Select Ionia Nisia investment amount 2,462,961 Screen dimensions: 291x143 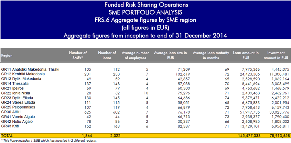[281, 93]
